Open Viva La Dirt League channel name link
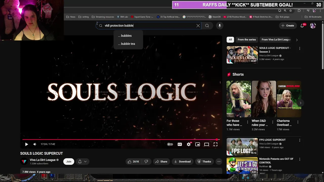 pyautogui.click(x=43, y=160)
